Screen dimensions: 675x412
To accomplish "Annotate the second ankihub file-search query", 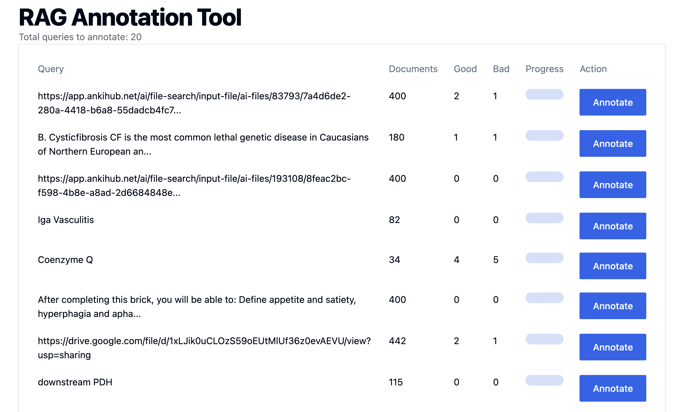I will pos(612,184).
